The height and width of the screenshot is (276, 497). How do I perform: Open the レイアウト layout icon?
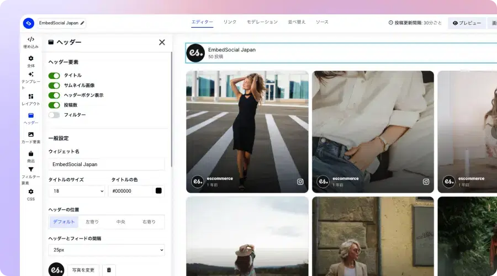pos(31,97)
